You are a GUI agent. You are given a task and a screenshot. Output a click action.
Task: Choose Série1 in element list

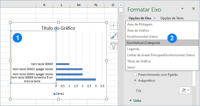coord(162,67)
